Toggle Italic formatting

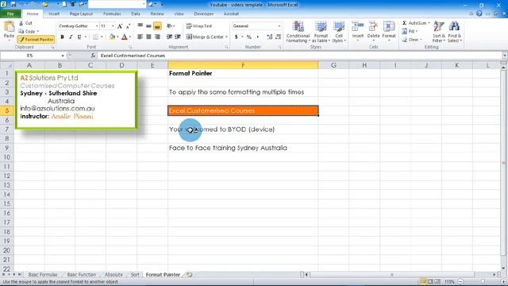click(71, 37)
